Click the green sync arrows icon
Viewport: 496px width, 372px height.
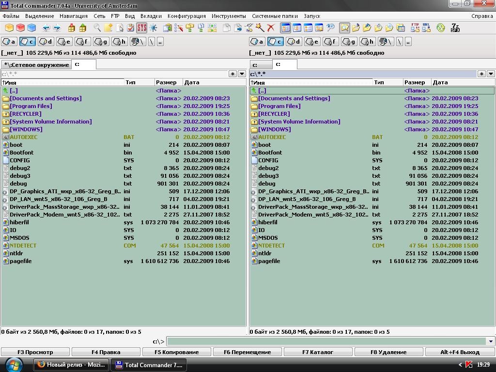click(x=441, y=28)
